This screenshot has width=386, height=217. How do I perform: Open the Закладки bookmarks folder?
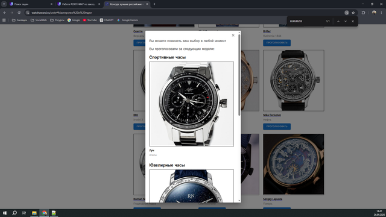19,20
